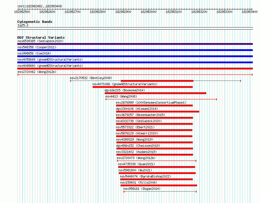Open esv2170532 (Bentley2008) variant label
This screenshot has width=261, height=203.
click(x=91, y=78)
